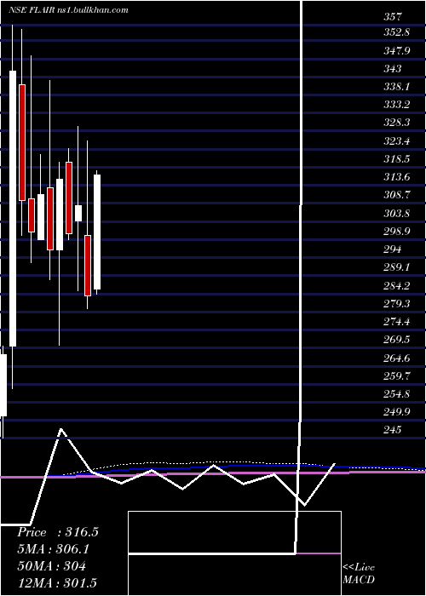Click the 347.9 price axis label

396,50
